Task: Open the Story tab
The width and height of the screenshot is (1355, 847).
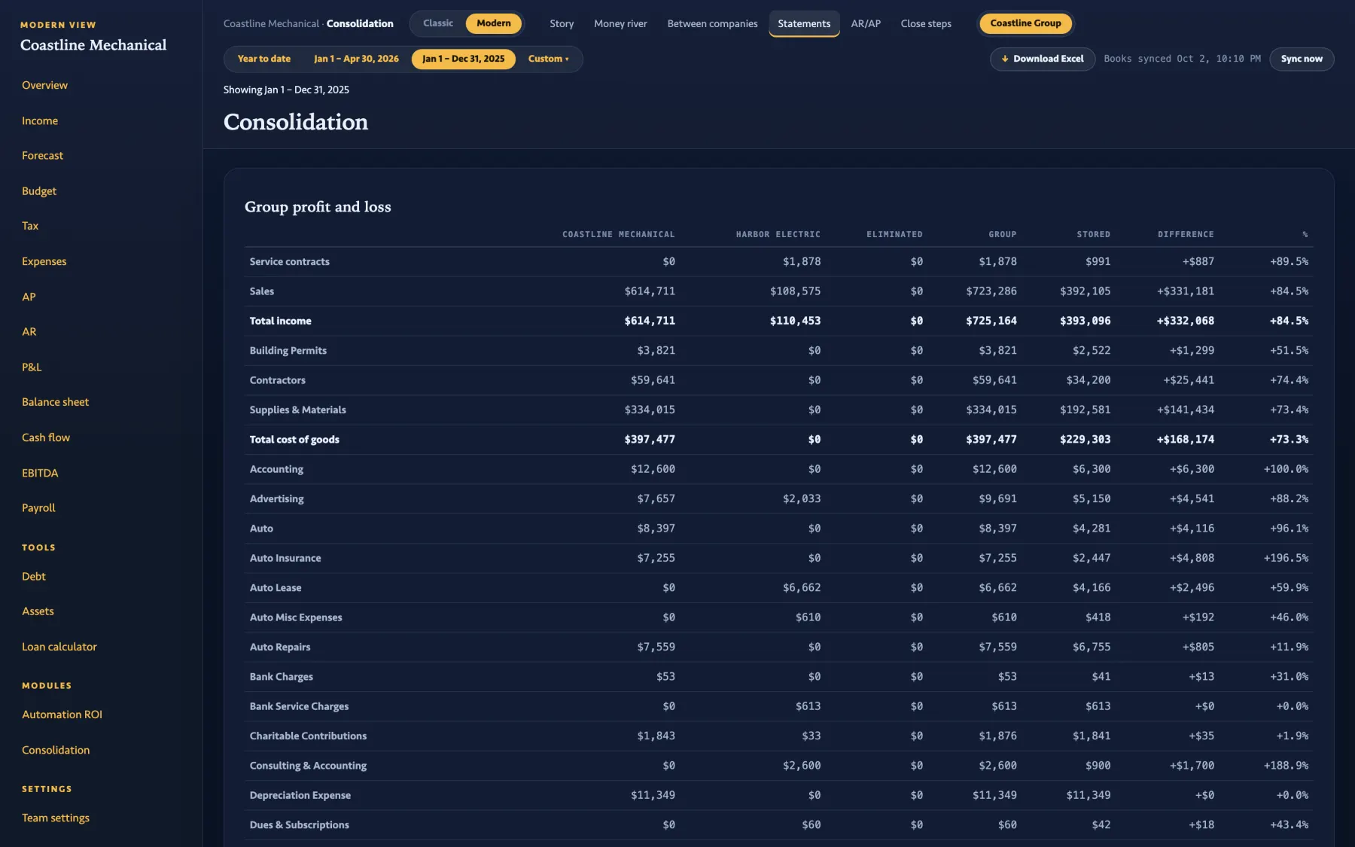Action: click(562, 23)
